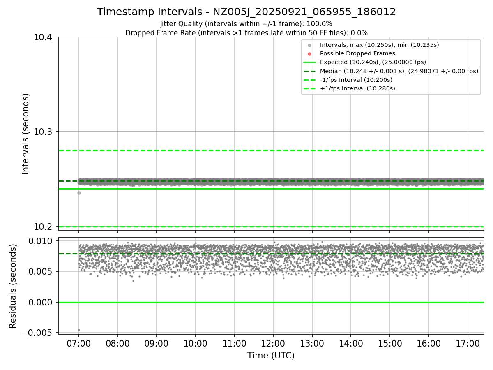Viewport: 493px width, 370px height.
Task: Click the lone low interval point near 07:00
Action: (79, 193)
